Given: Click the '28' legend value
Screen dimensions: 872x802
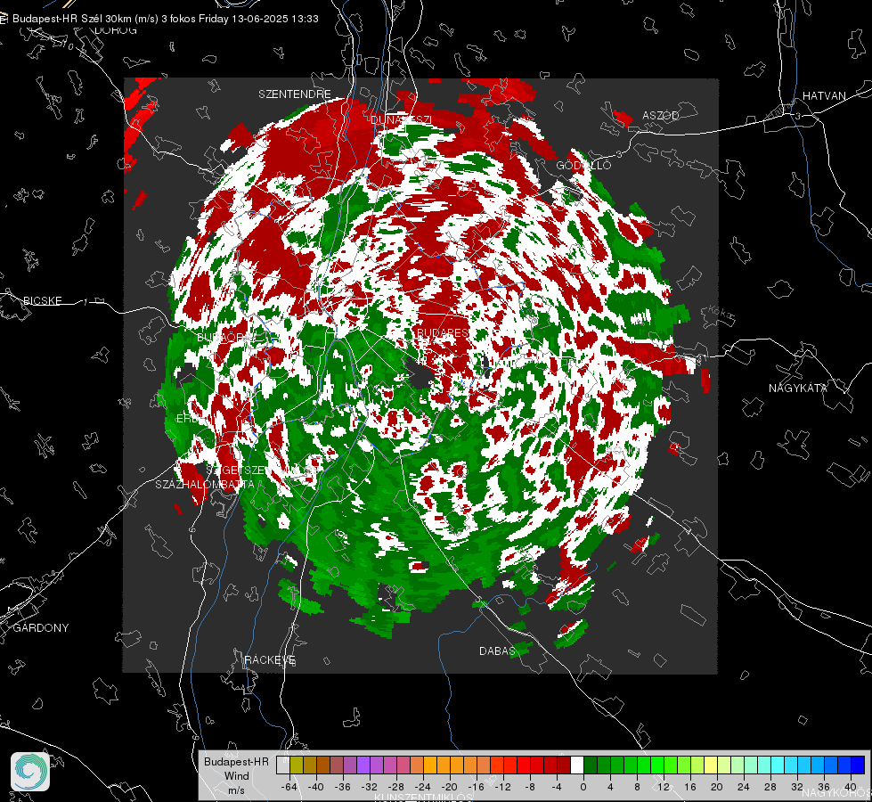Looking at the screenshot, I should coord(770,787).
